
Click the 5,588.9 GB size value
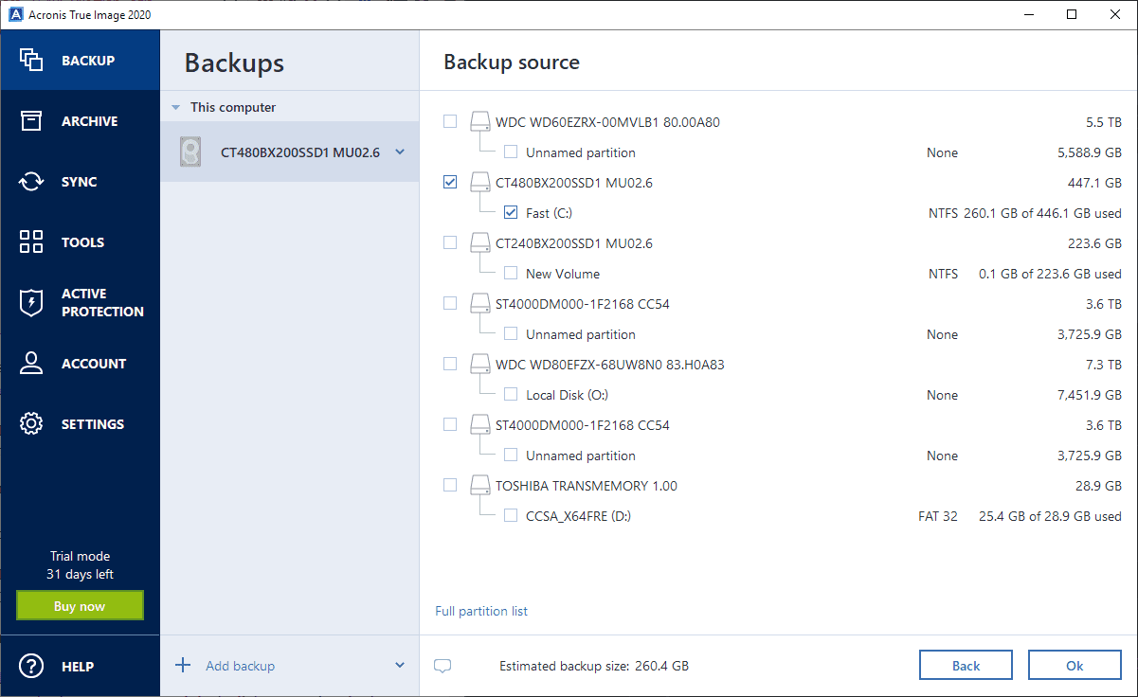coord(1090,152)
